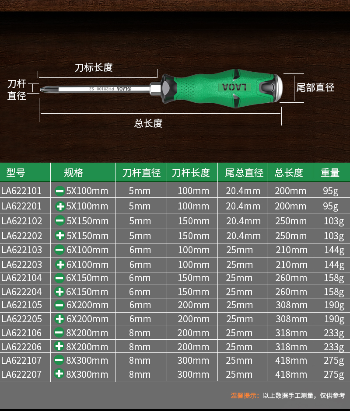Click the 刀杆 直径 label beside the screwdriver tip
Viewport: 350px width, 411px height.
point(17,90)
